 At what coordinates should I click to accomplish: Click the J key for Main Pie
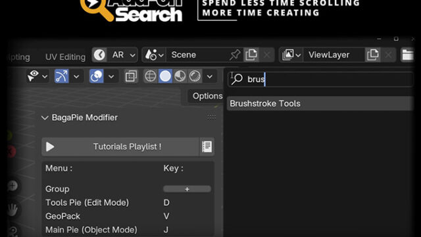tap(166, 230)
